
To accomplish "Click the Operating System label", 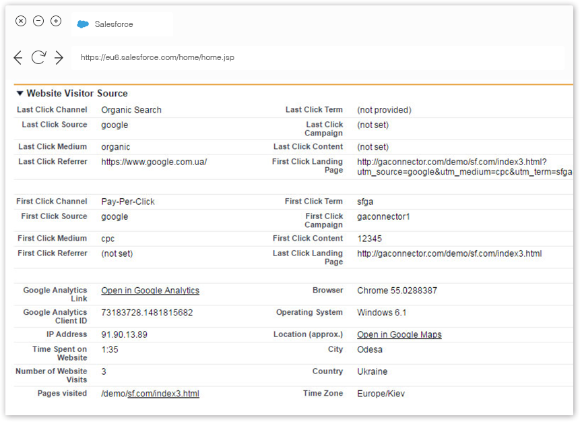I will [x=309, y=312].
